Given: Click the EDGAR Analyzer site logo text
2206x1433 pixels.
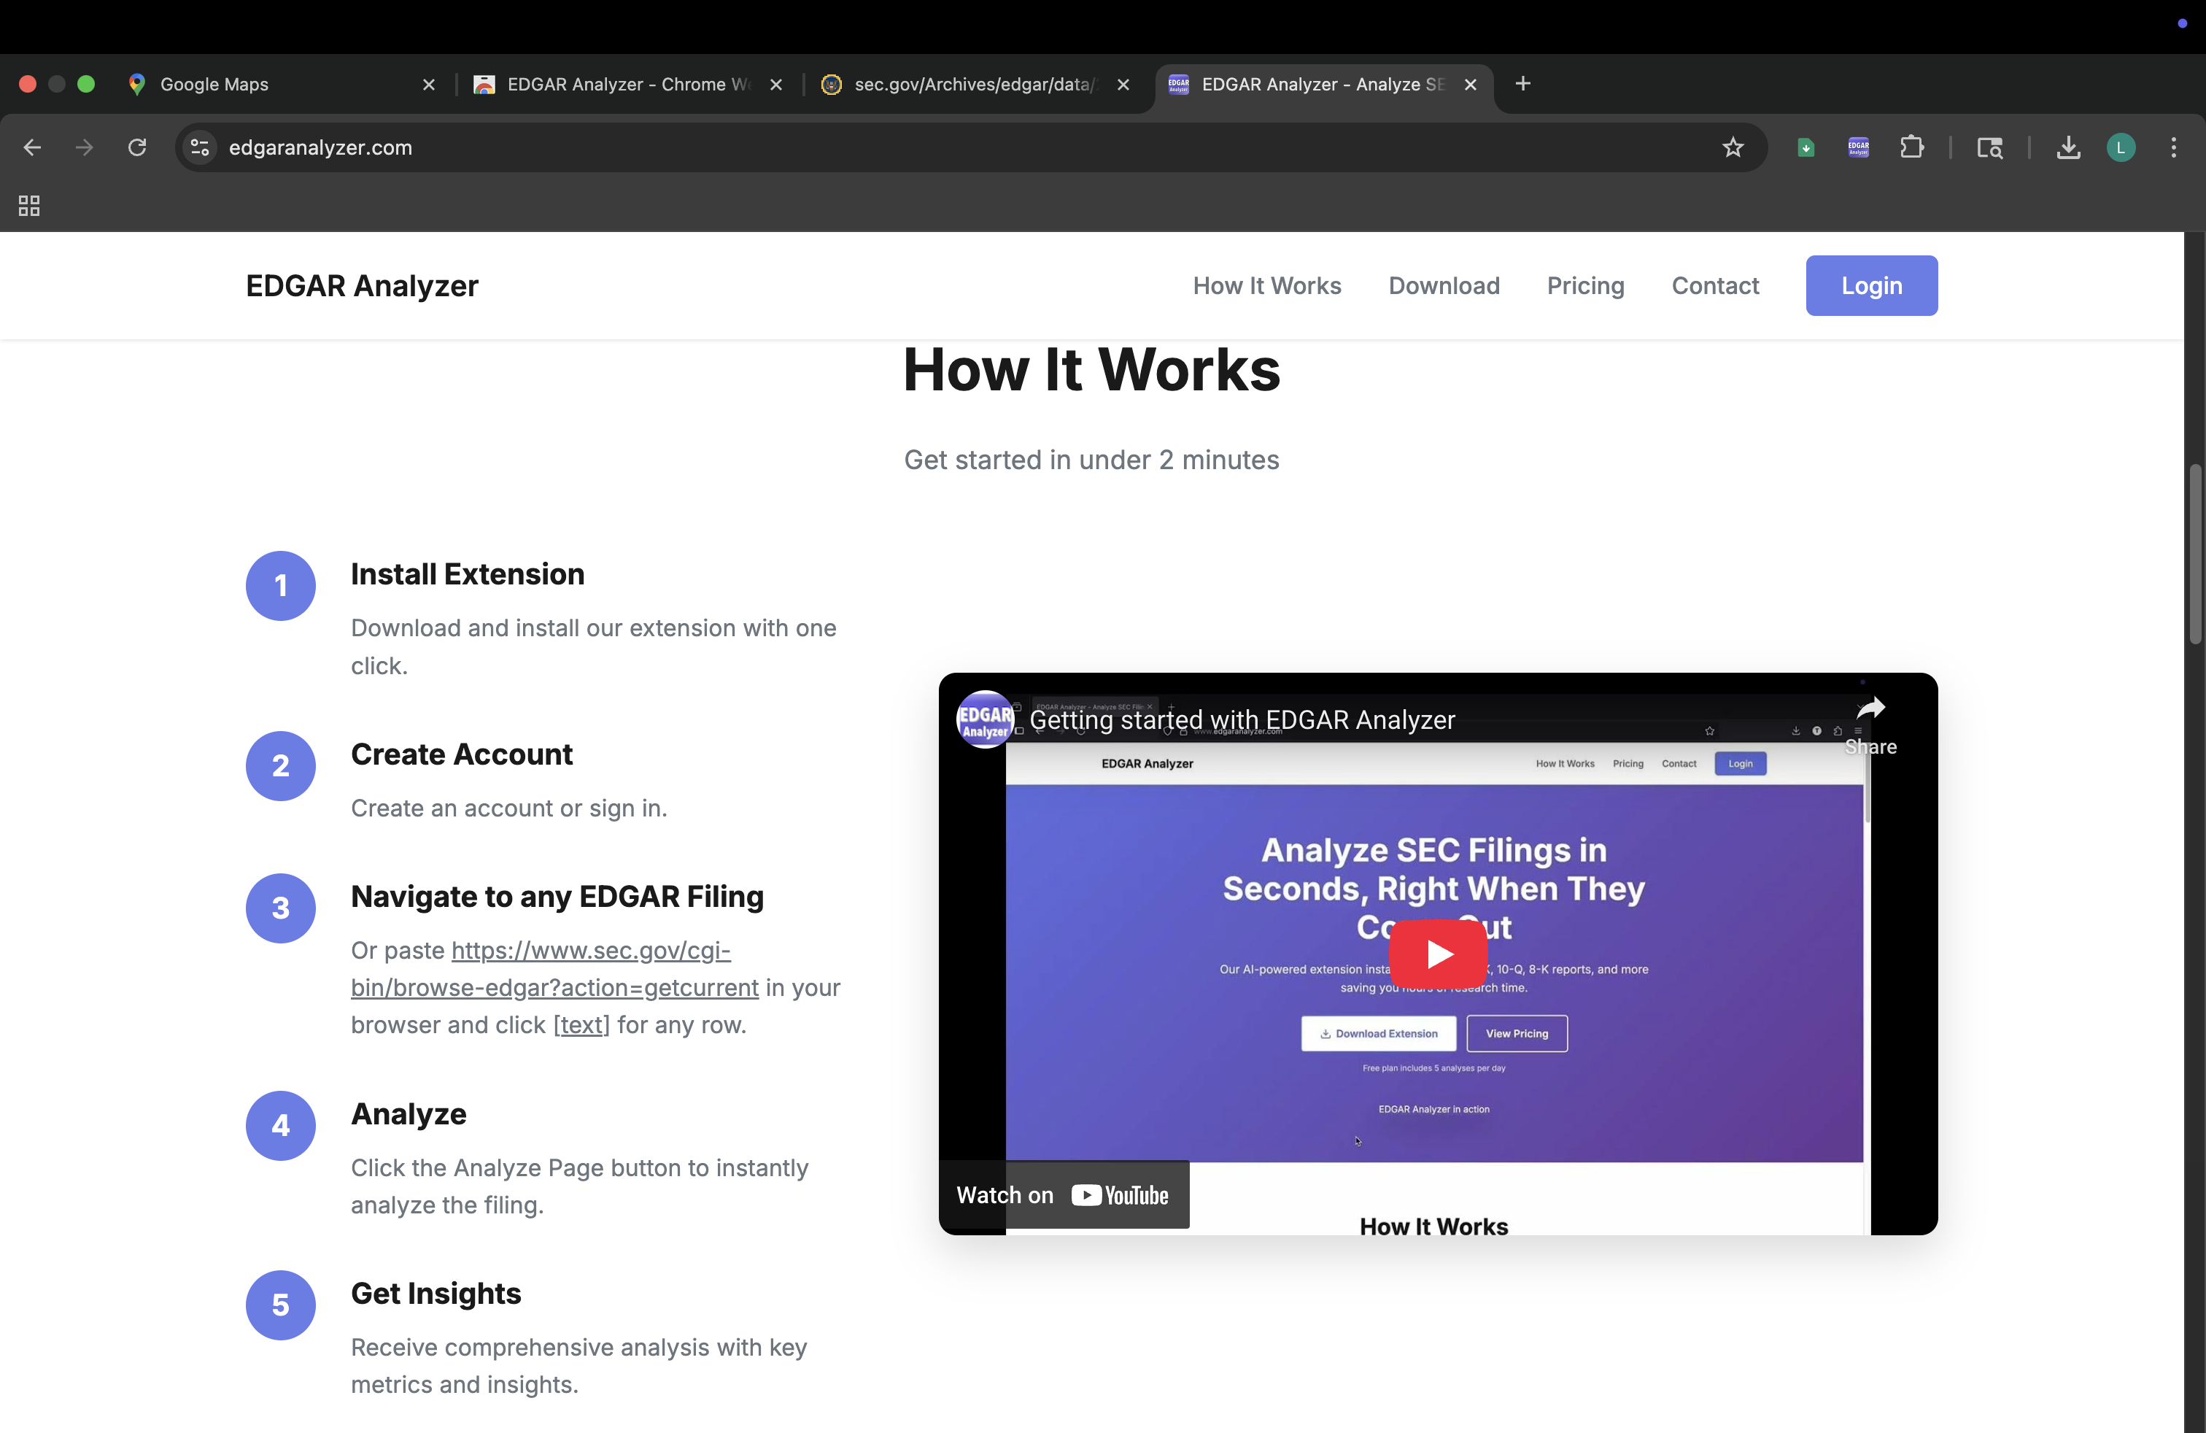Looking at the screenshot, I should 363,285.
